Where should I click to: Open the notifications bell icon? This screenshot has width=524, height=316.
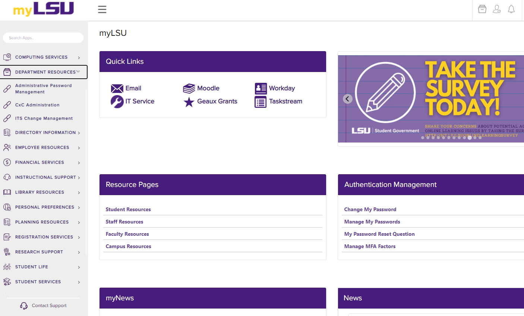tap(511, 9)
